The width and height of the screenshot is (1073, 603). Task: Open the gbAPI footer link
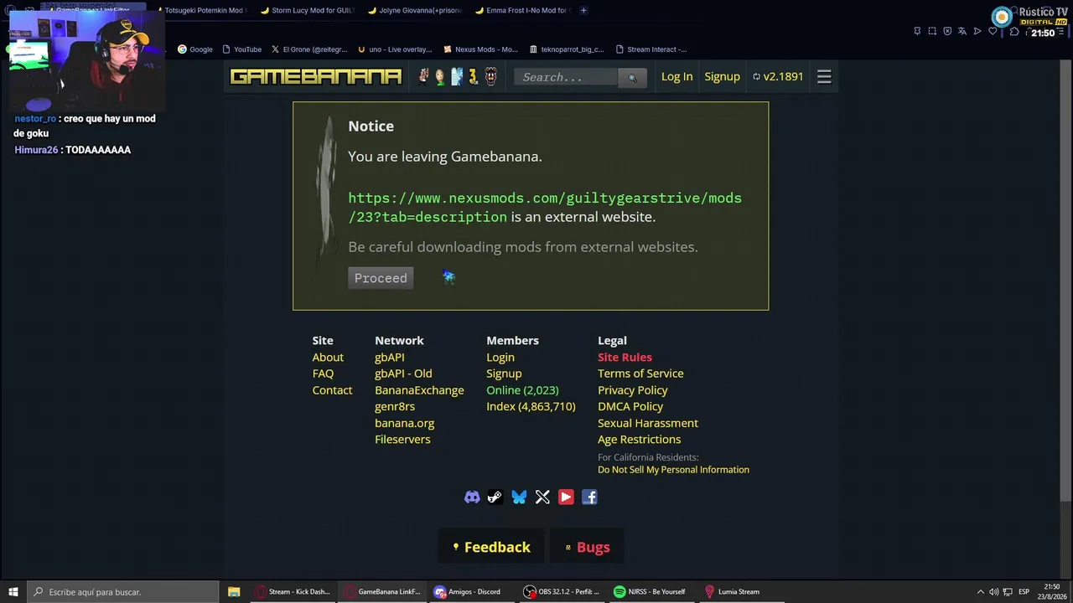(390, 358)
